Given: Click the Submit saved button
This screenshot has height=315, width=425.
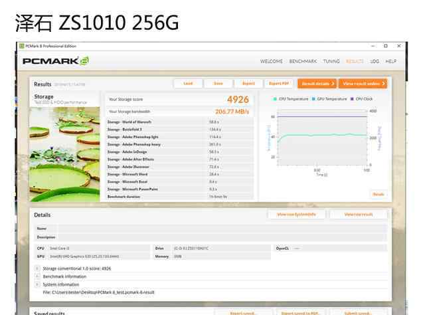Looking at the screenshot, I should pyautogui.click(x=358, y=313).
